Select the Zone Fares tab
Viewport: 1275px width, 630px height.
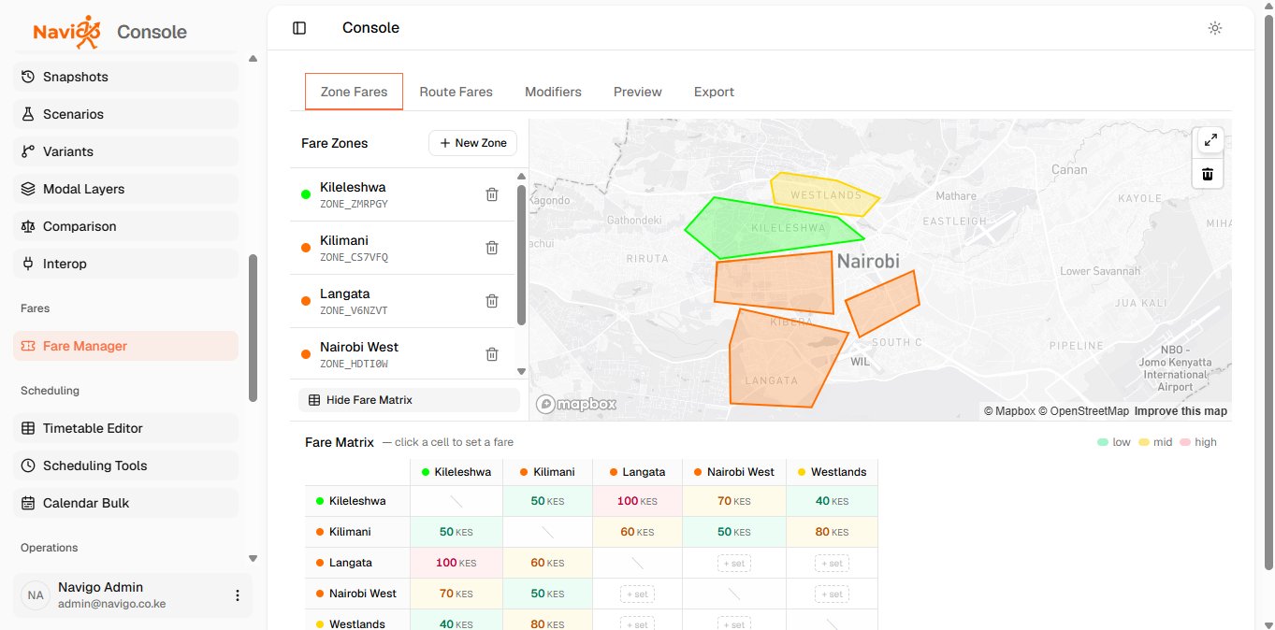tap(354, 92)
